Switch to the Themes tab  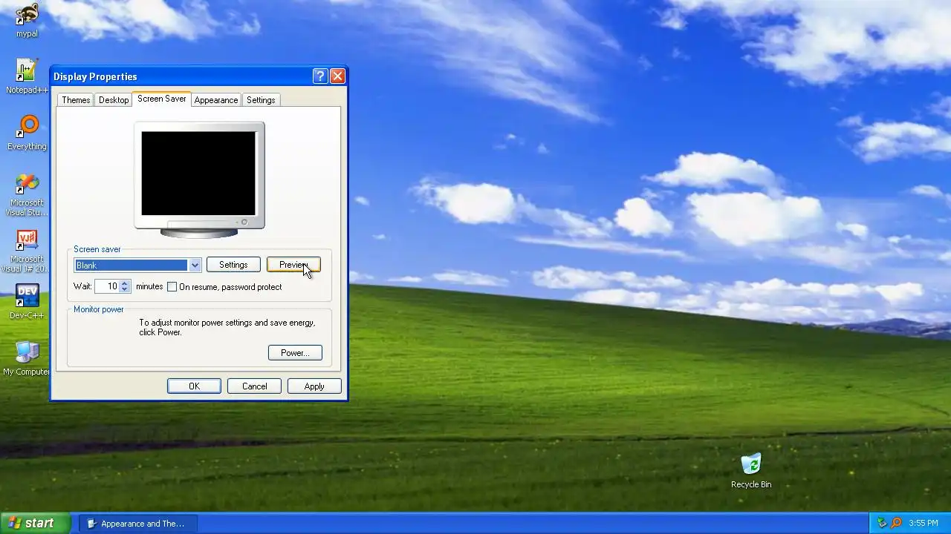tap(76, 100)
